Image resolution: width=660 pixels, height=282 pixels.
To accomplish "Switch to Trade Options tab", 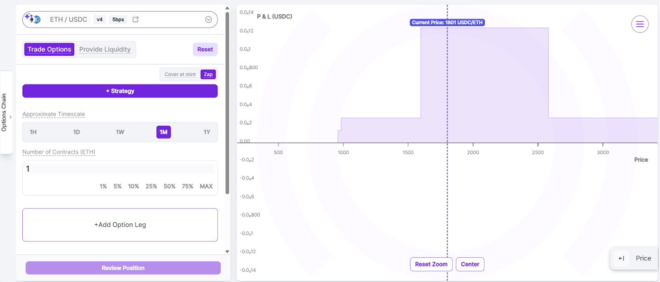I will (49, 49).
